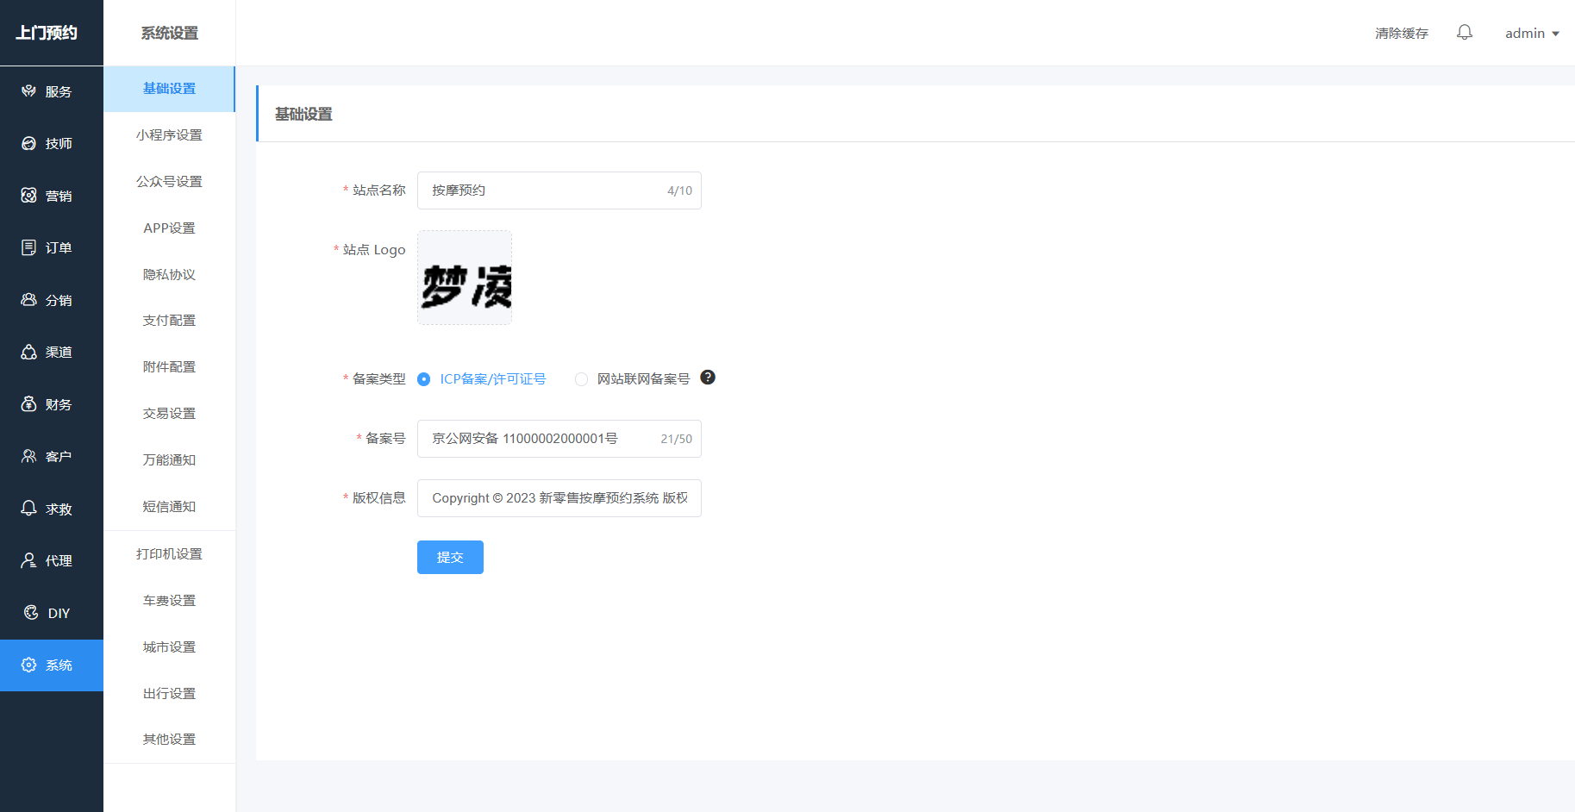Viewport: 1575px width, 812px height.
Task: Focus the 站点名称 input field
Action: [x=543, y=191]
